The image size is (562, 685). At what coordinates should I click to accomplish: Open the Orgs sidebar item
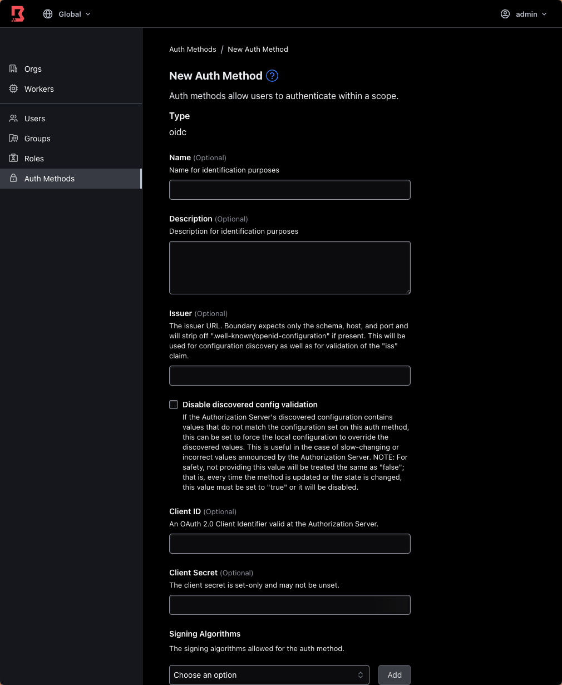[x=71, y=69]
